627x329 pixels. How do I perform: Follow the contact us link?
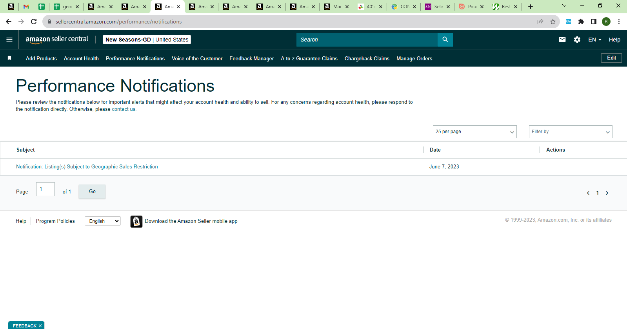click(x=124, y=109)
